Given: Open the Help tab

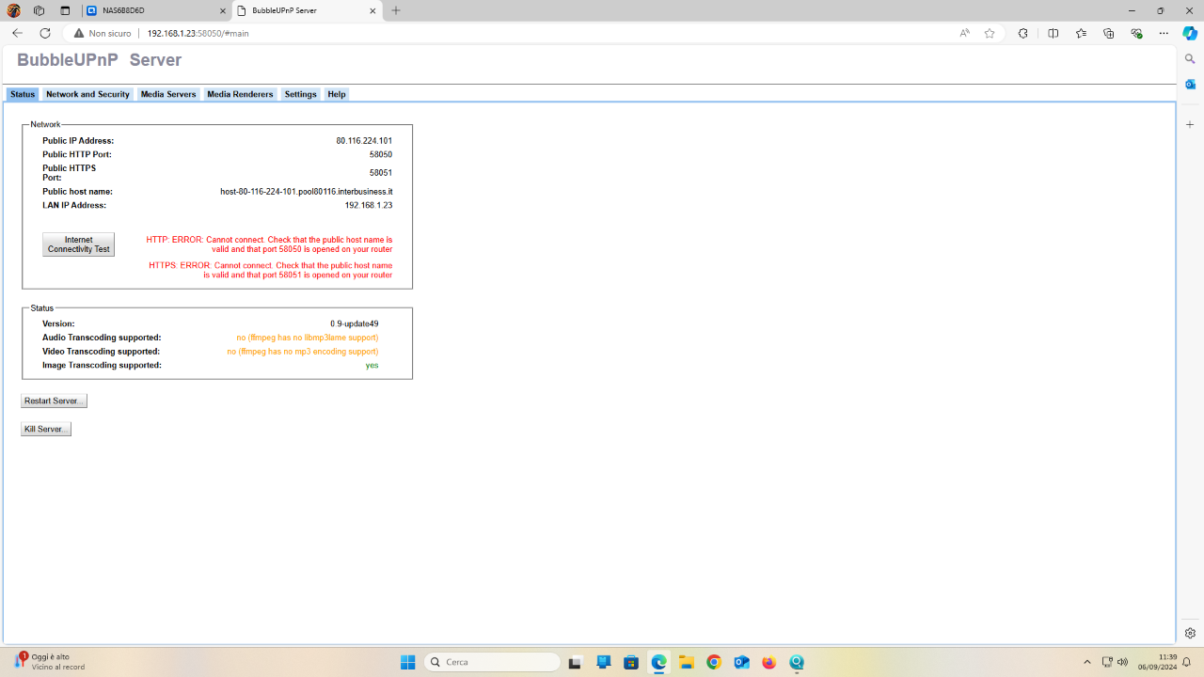Looking at the screenshot, I should (337, 94).
